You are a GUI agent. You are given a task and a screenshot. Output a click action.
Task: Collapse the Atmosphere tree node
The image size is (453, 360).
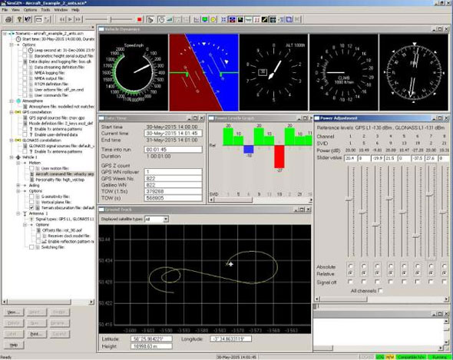[12, 101]
